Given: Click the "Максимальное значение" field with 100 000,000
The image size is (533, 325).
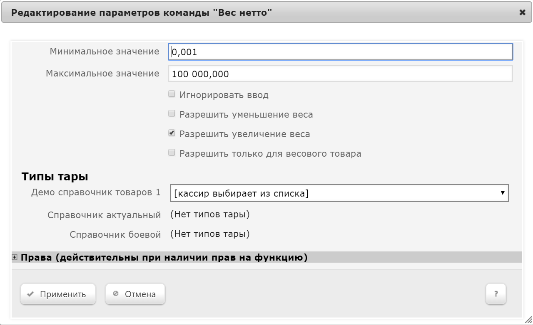Looking at the screenshot, I should tap(340, 74).
